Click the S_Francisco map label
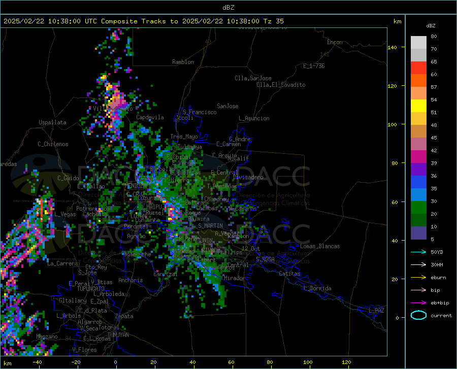This screenshot has width=457, height=369. [x=200, y=112]
